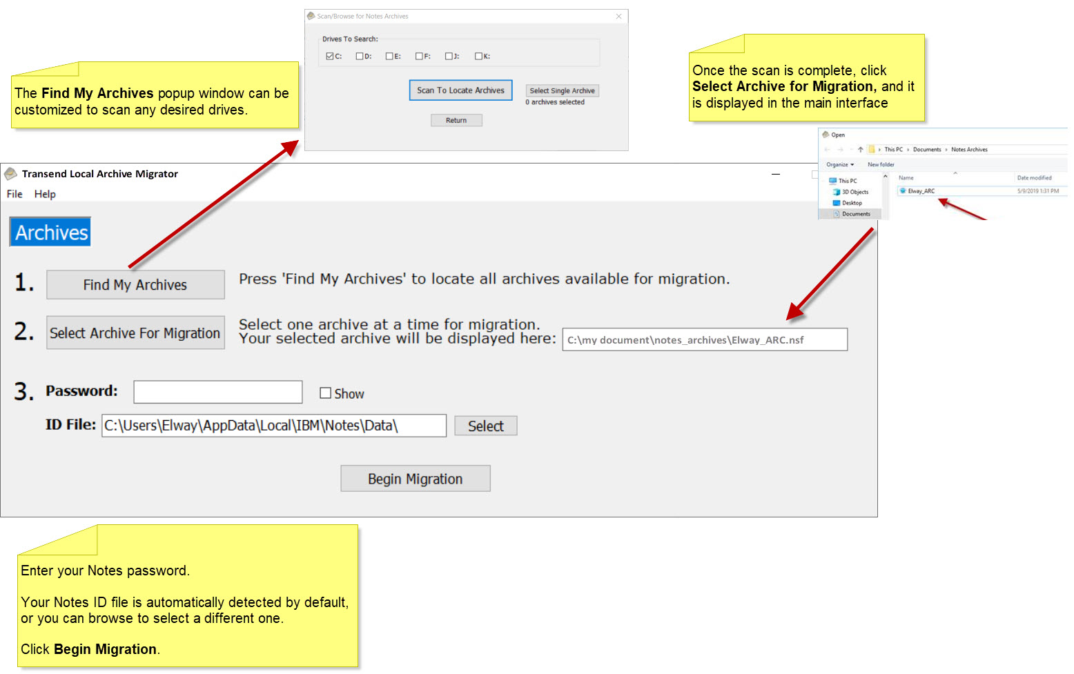Click the Scan/Browse for Notes Archives window icon
This screenshot has width=1074, height=674.
click(x=311, y=16)
